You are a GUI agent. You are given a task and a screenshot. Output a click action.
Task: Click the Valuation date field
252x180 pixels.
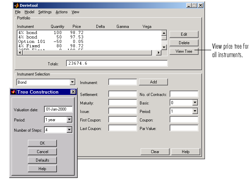(58, 109)
